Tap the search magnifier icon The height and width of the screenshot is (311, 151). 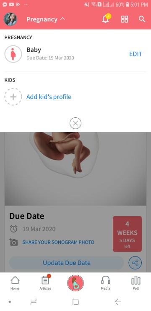click(142, 19)
